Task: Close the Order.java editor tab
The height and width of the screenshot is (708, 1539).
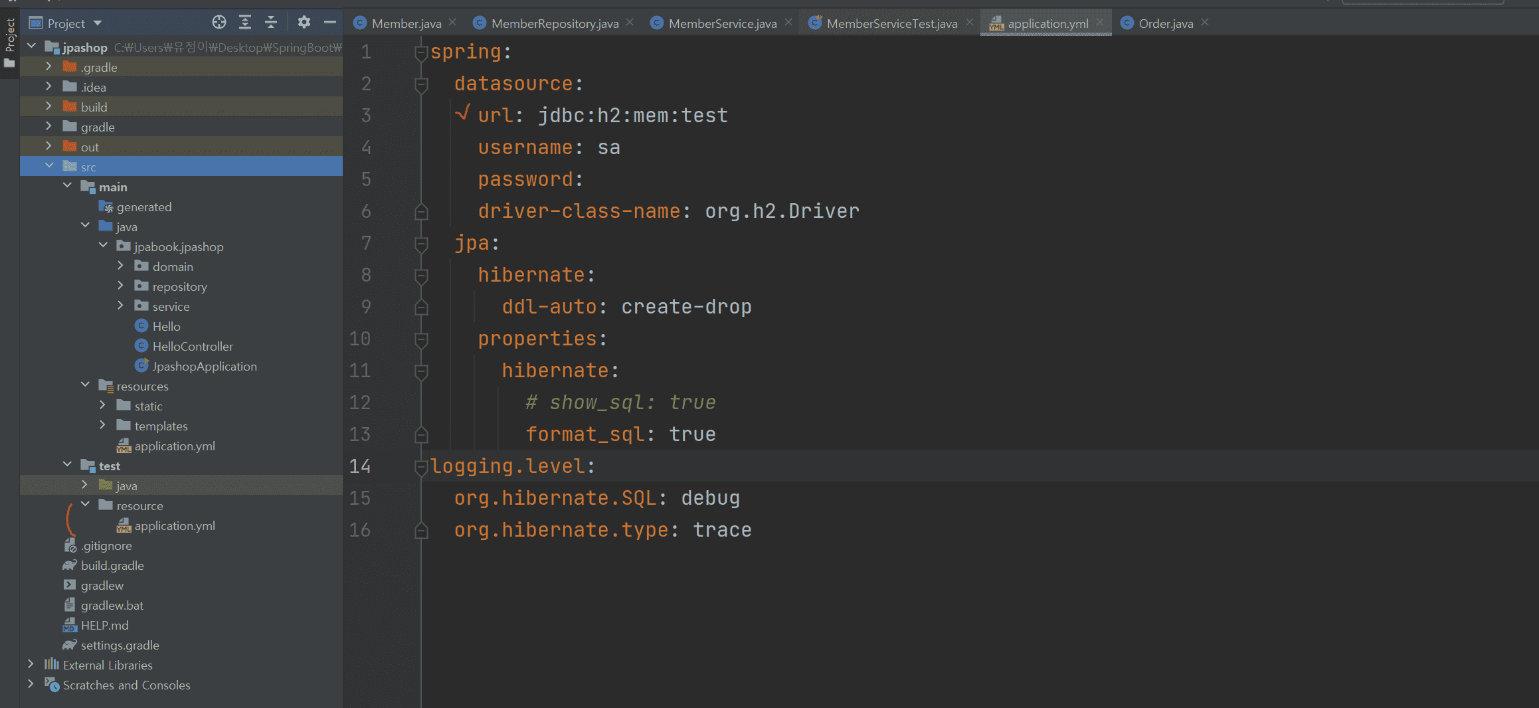Action: click(x=1205, y=23)
